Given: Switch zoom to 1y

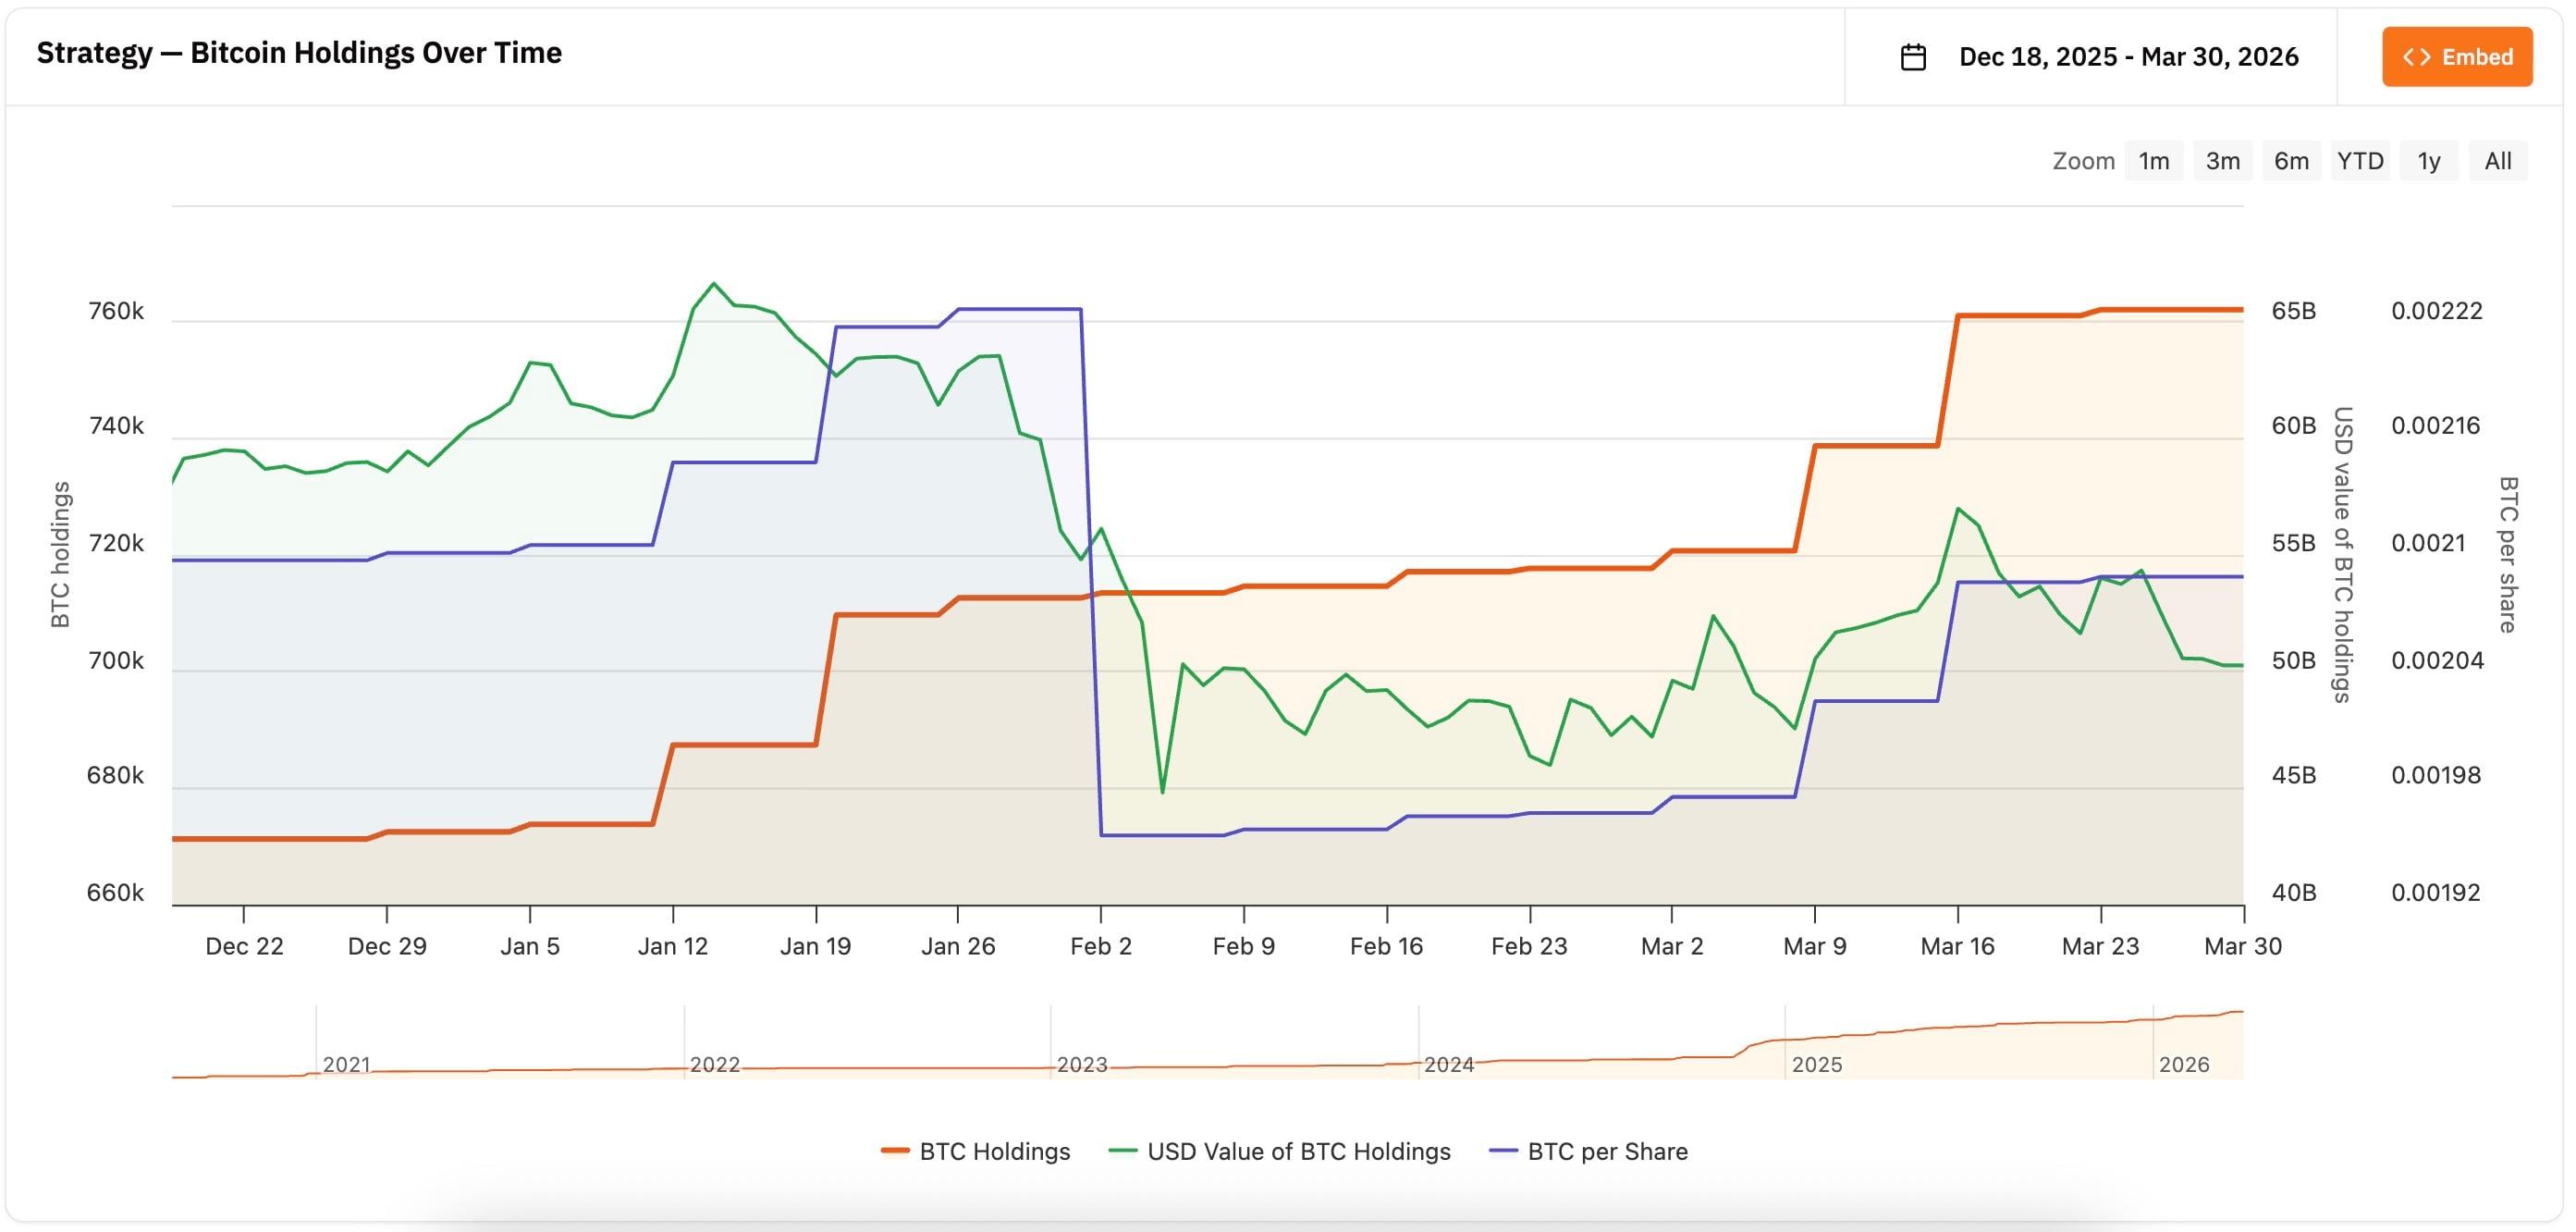Looking at the screenshot, I should 2428,161.
